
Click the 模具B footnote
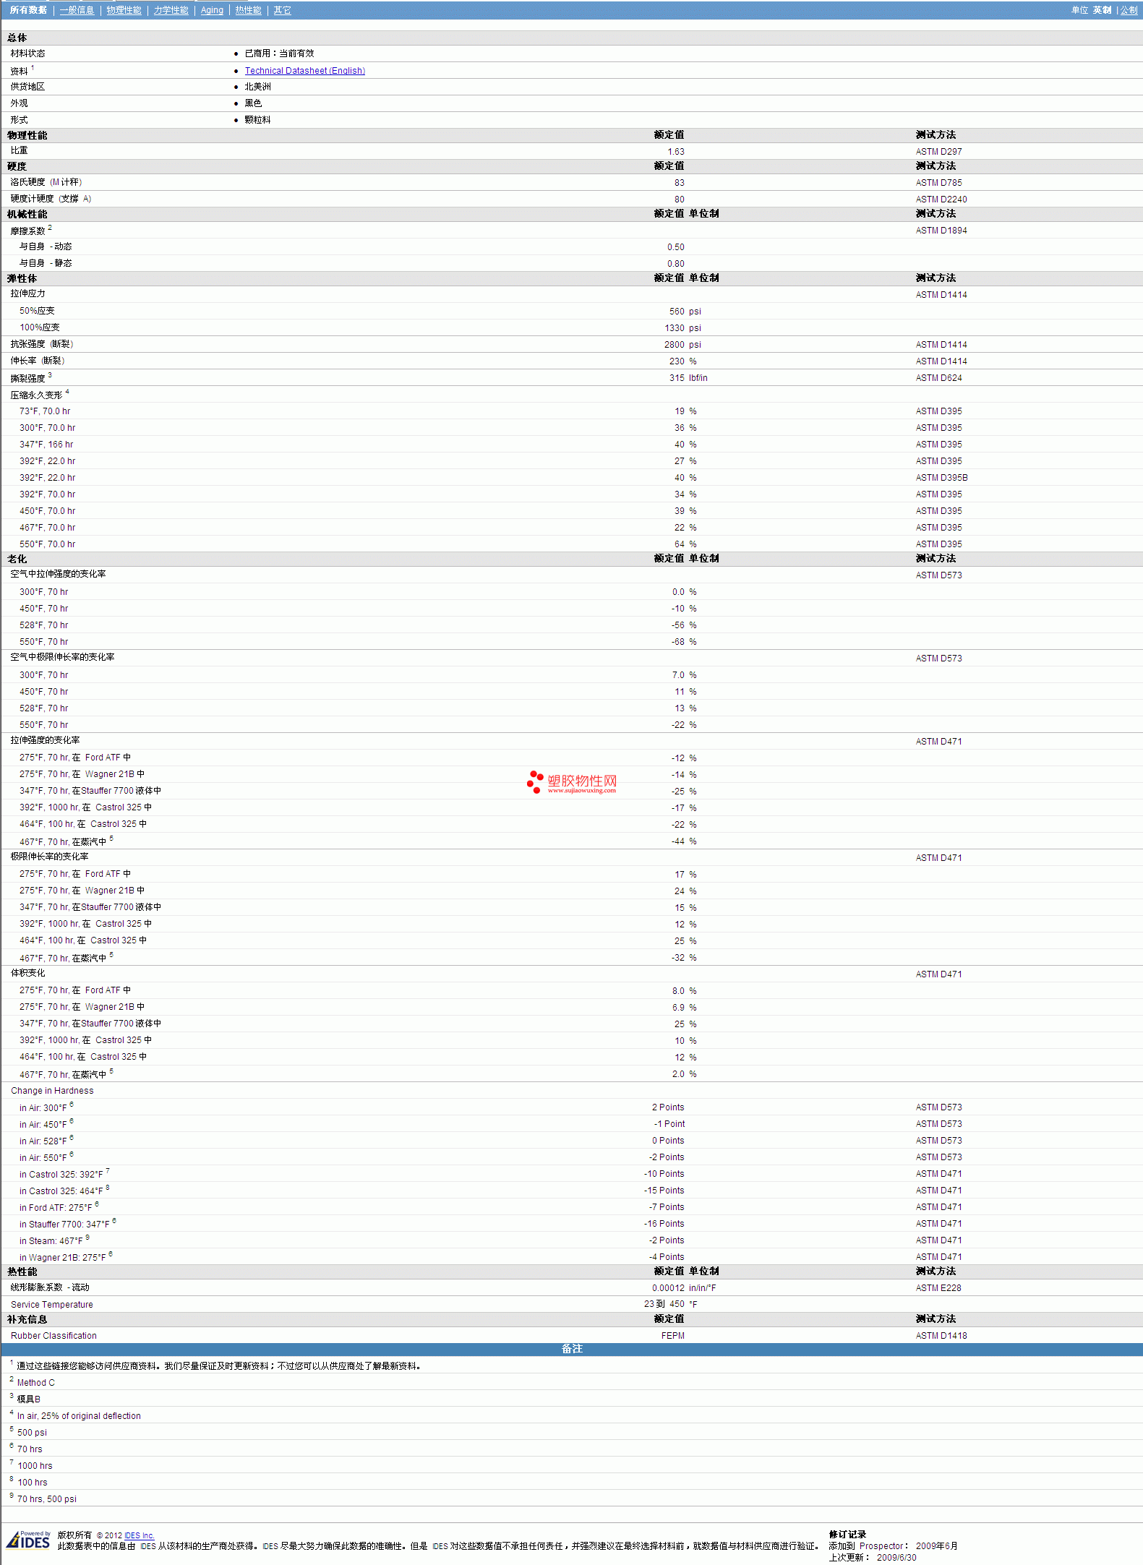[28, 1399]
